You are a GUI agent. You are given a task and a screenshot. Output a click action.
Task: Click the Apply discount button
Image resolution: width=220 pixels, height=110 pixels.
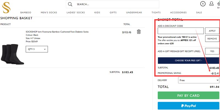point(212,31)
